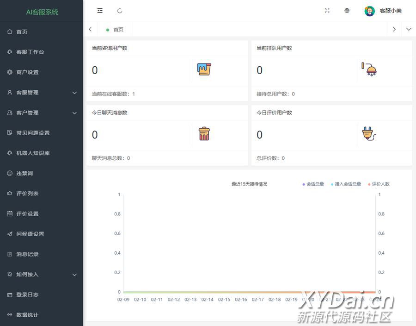Expand the 客服管理 submenu
Screen dimensions: 416x326
42,93
